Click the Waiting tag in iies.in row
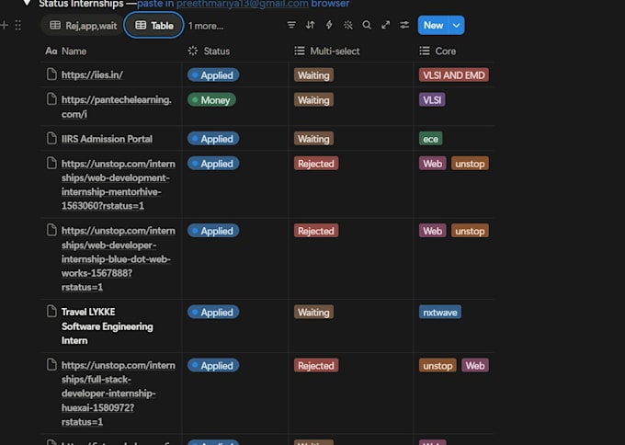This screenshot has width=625, height=445. pos(313,75)
